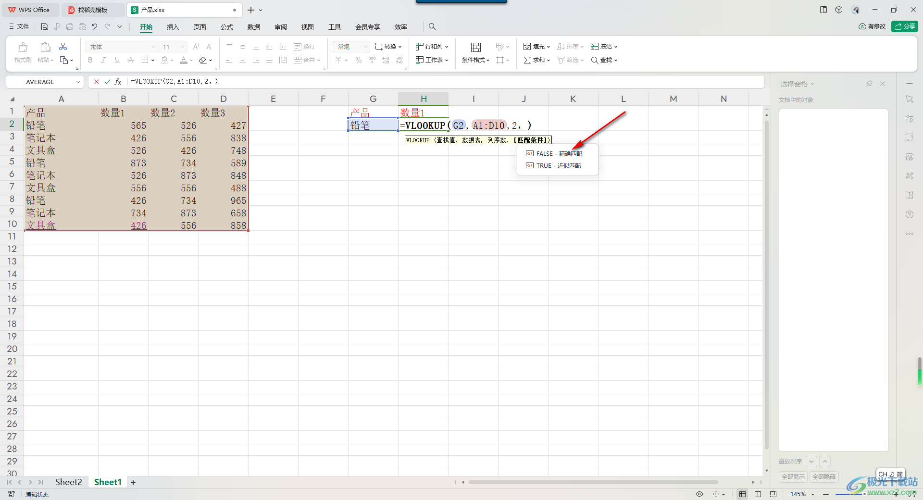This screenshot has width=923, height=500.
Task: Pin the selection pane
Action: [x=869, y=84]
